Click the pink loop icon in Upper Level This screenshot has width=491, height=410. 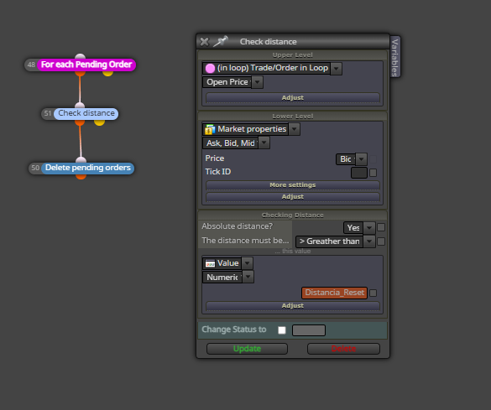[x=210, y=68]
